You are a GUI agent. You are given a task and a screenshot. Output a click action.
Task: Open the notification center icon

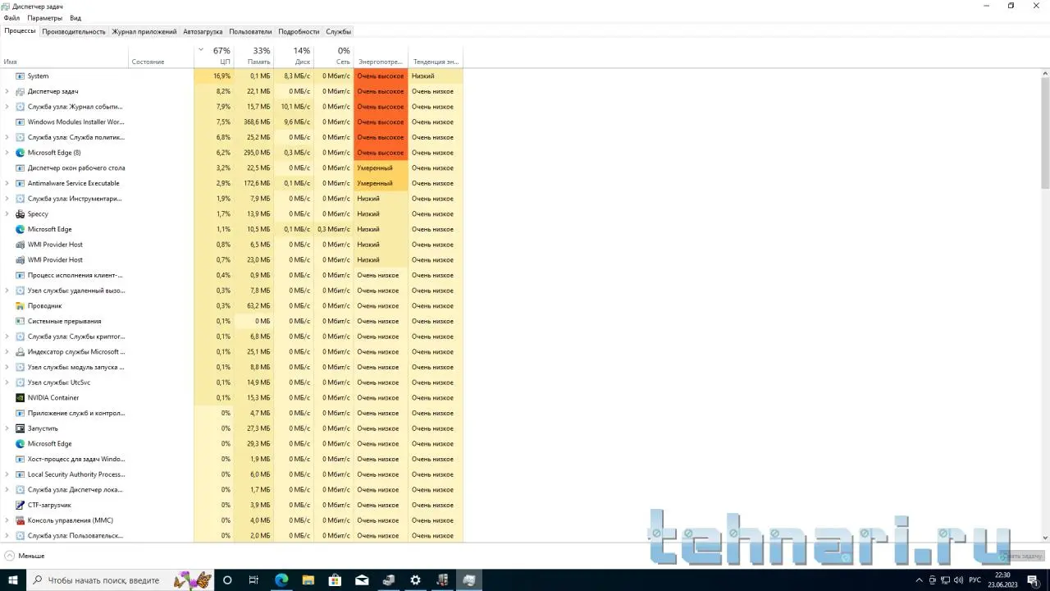point(1033,580)
